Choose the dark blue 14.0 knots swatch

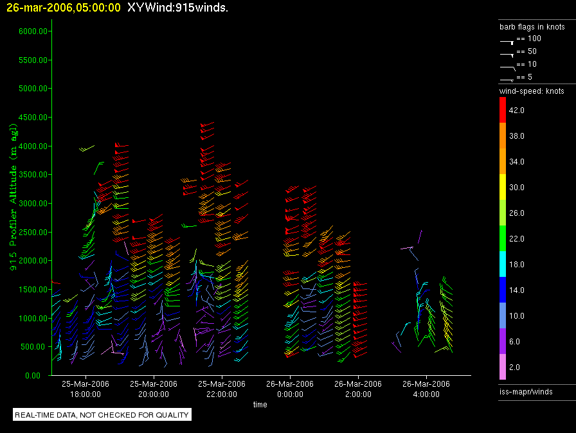coord(503,290)
